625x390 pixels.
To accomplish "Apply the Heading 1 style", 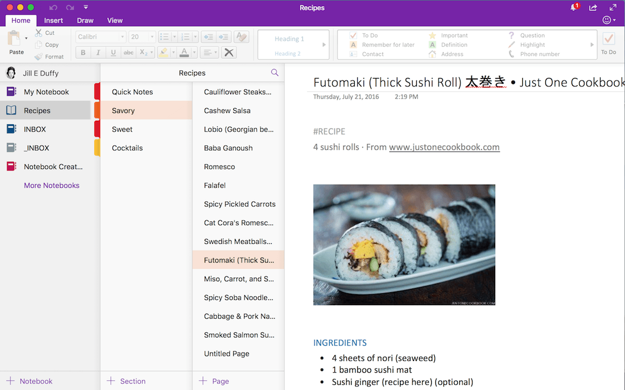I will coord(290,38).
